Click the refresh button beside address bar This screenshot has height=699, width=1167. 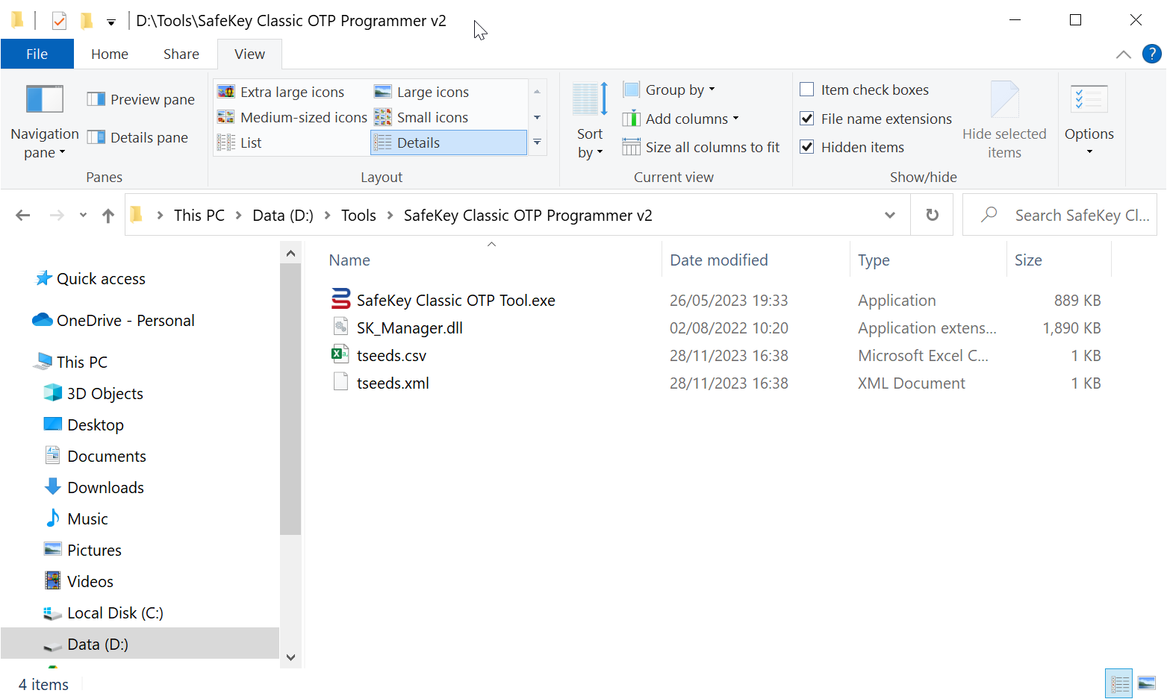pos(932,215)
